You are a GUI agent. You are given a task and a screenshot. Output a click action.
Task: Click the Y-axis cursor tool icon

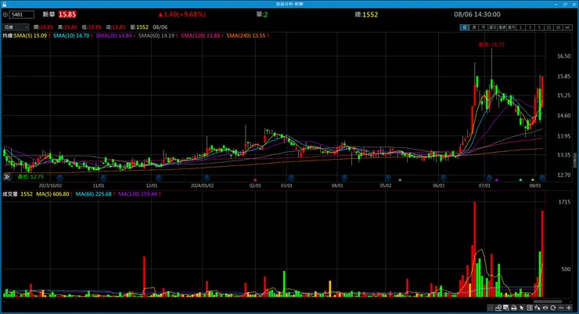point(538,308)
